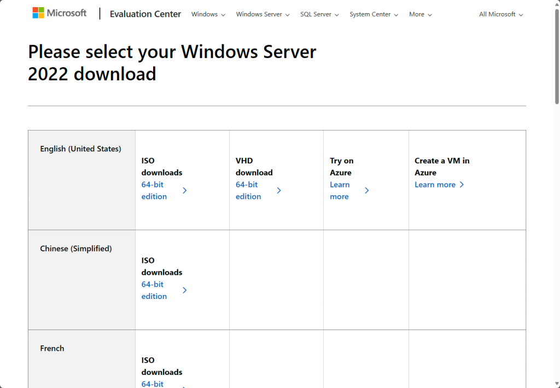Open Create a VM in Azure Learn more
This screenshot has width=560, height=388.
(x=435, y=185)
